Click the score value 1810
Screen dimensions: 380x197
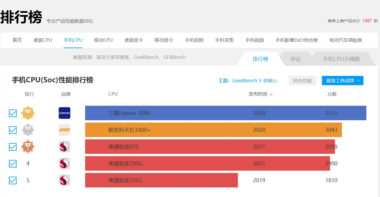[x=331, y=180]
